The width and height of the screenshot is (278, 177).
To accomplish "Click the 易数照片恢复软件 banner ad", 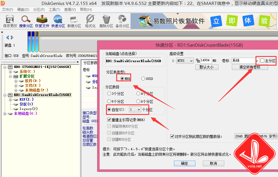I will [x=204, y=21].
